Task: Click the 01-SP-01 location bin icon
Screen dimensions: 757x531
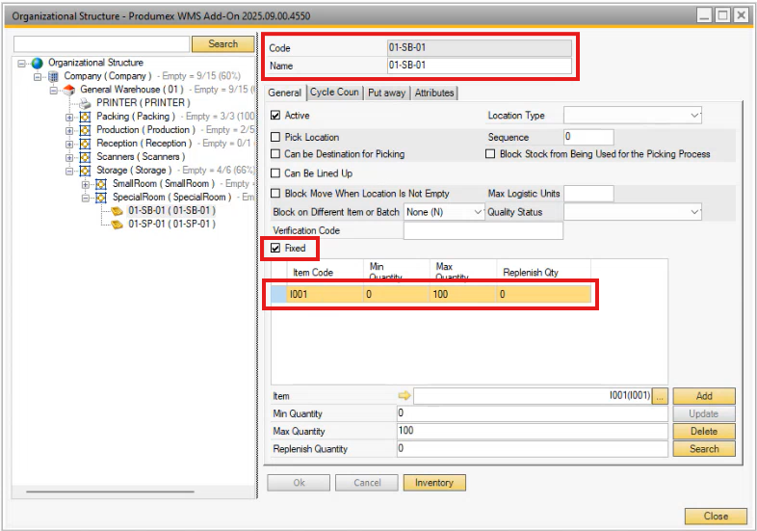Action: pos(117,224)
